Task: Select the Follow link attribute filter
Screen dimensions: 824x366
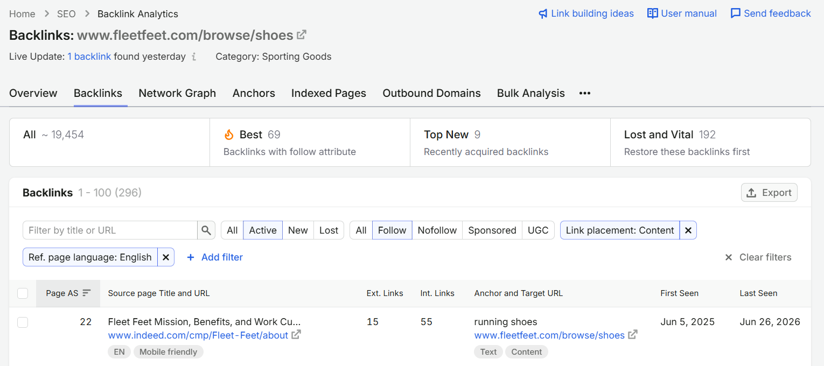Action: 392,230
